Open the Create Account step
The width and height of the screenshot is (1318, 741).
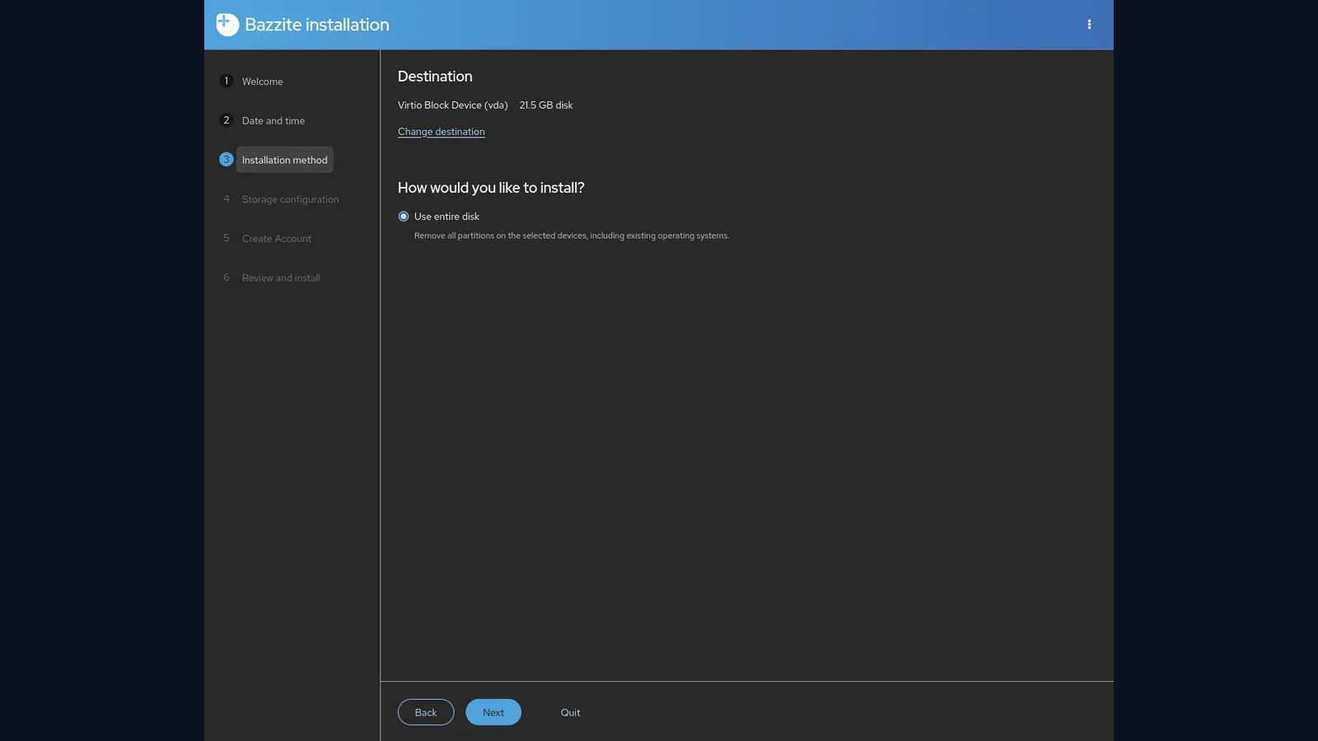277,239
